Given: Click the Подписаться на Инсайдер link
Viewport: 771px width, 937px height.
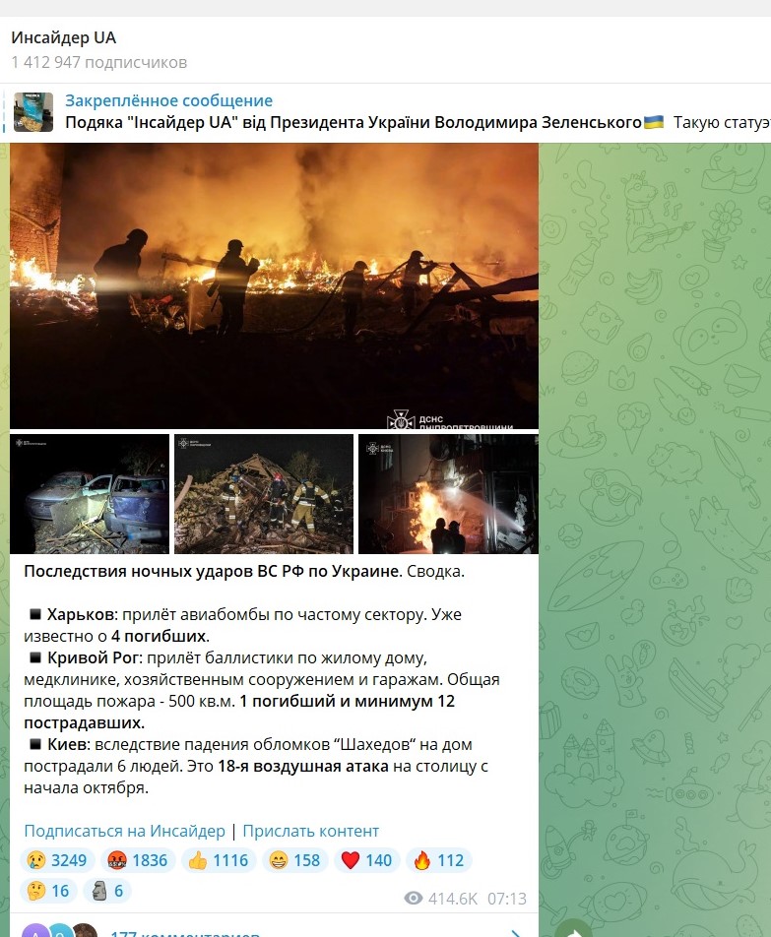Looking at the screenshot, I should [124, 832].
